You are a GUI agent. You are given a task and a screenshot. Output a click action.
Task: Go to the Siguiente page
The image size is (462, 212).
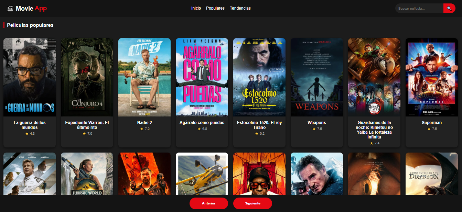click(253, 203)
